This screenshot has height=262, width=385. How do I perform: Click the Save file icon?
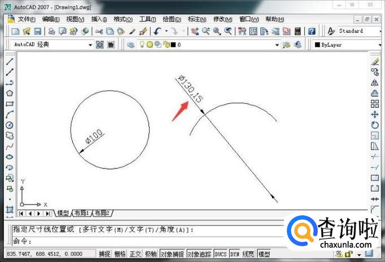37,32
